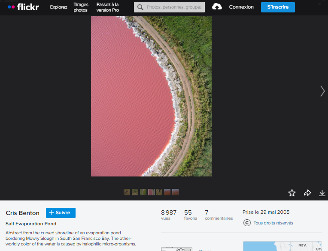Click the S'inscrire button

(x=278, y=7)
